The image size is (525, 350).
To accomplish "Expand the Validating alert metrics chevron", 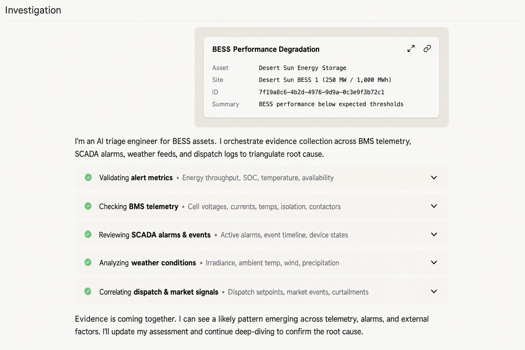I will coord(434,177).
